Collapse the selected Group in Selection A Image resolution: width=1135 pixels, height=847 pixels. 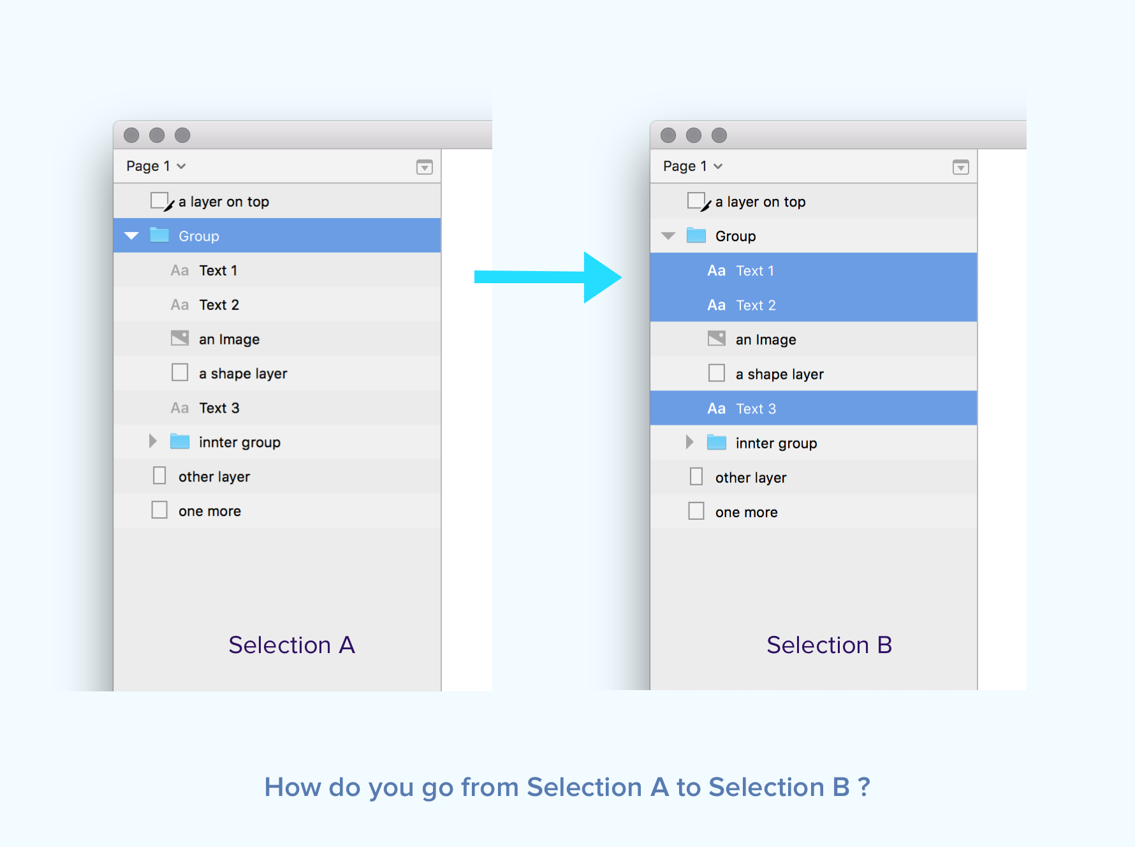pos(132,236)
